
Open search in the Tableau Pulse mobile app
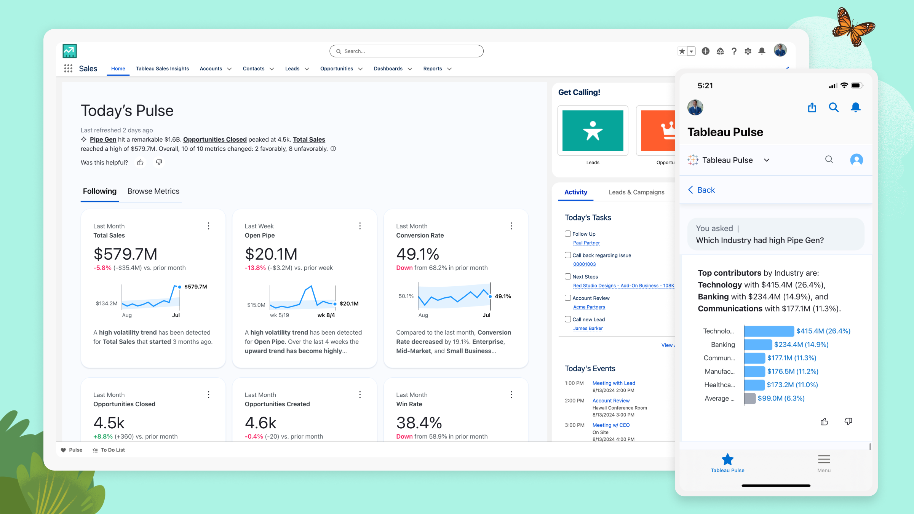point(834,108)
